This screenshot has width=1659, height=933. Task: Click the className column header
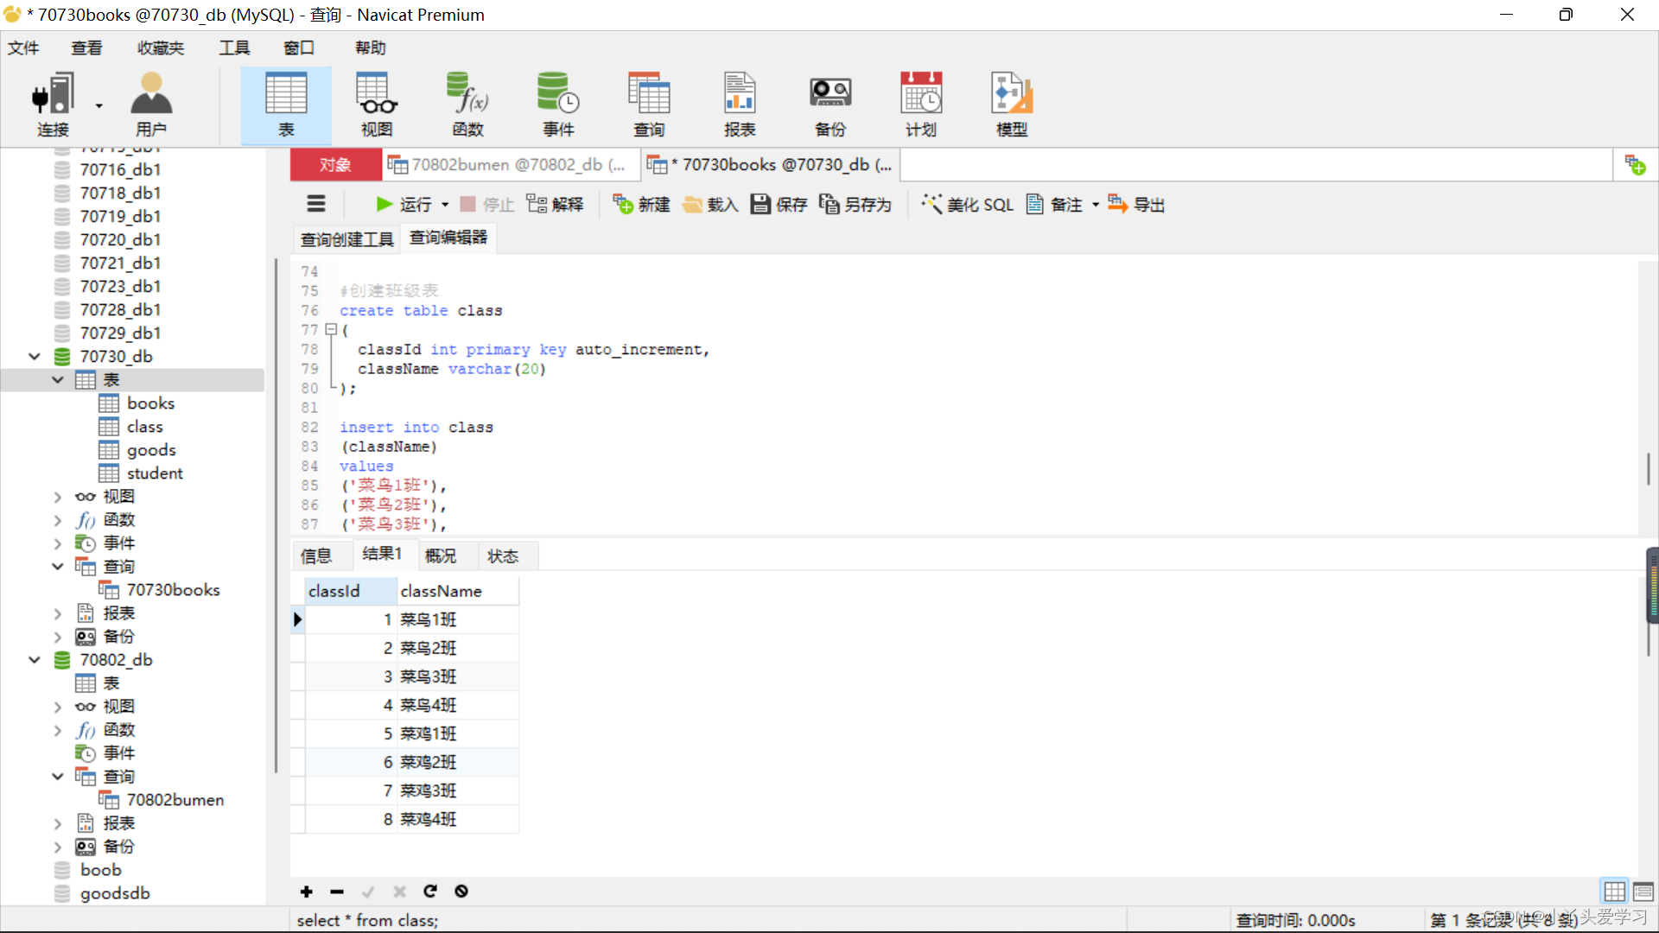pyautogui.click(x=458, y=591)
